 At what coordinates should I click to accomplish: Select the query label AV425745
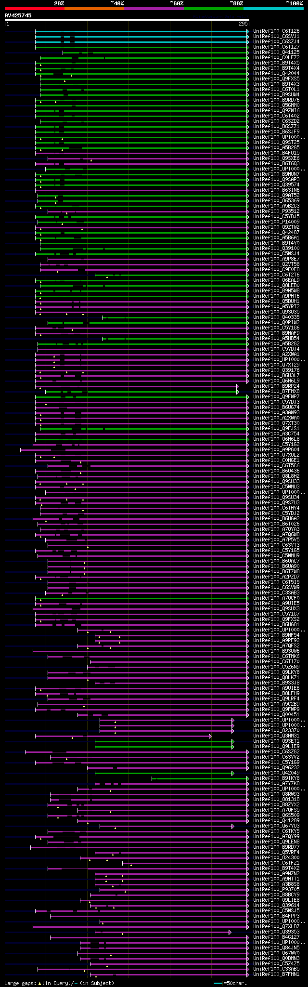point(18,15)
